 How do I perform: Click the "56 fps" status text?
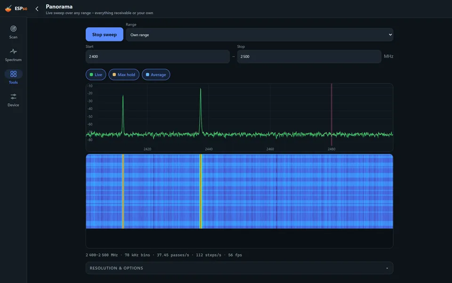(235, 255)
